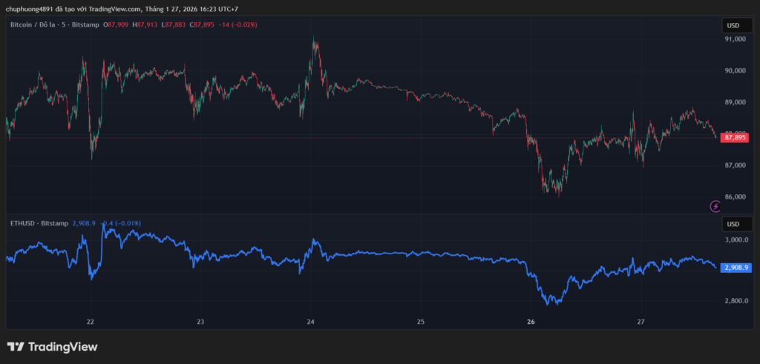This screenshot has width=760, height=364.
Task: Open the USD currency selector on ETHUSD pane
Action: [733, 224]
